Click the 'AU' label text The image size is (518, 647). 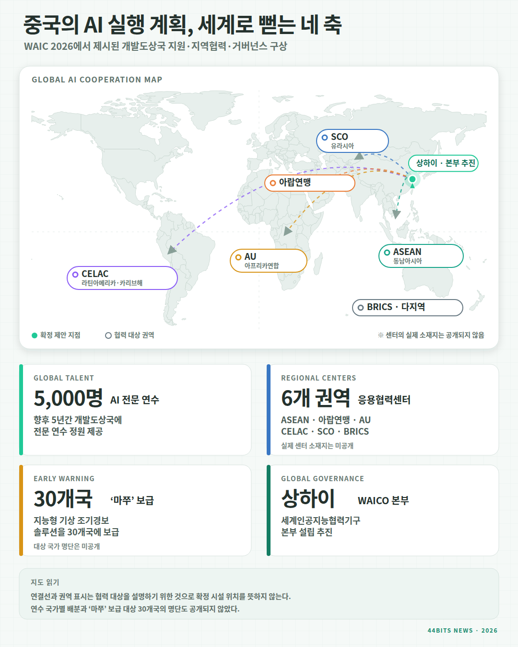pyautogui.click(x=250, y=257)
